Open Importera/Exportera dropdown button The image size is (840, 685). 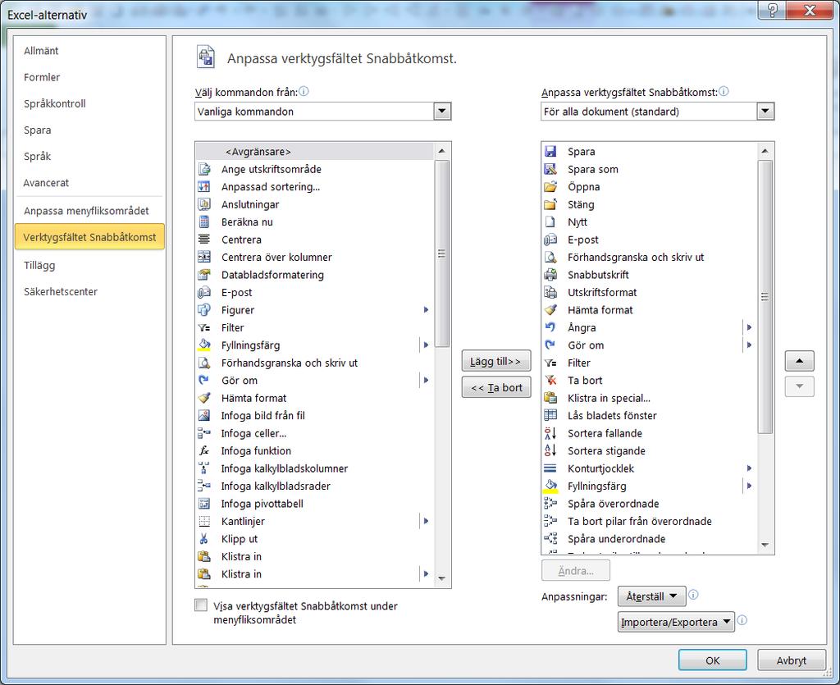click(676, 622)
